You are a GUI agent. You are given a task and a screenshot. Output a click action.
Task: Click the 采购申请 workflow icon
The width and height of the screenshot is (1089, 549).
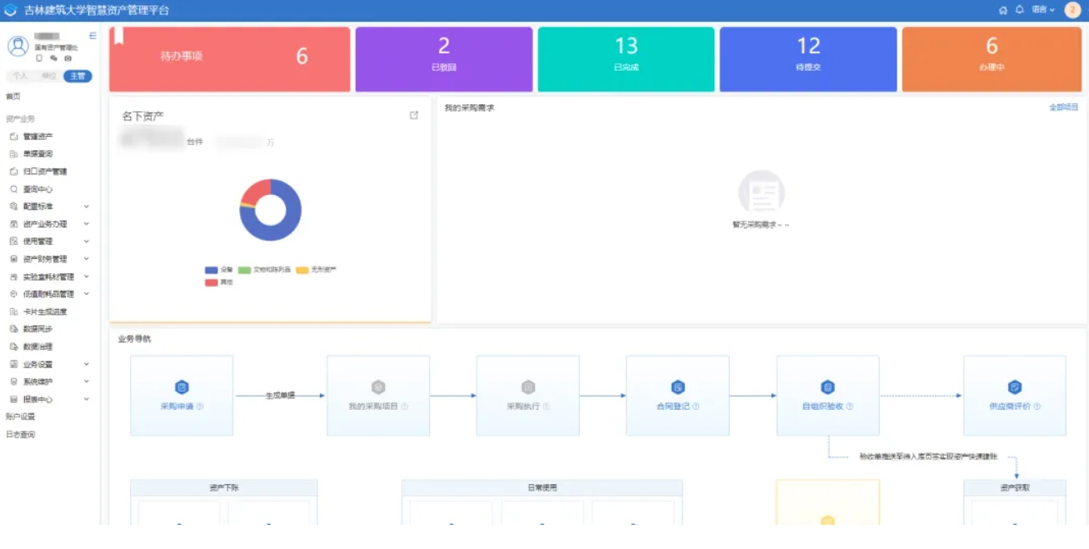pos(182,387)
